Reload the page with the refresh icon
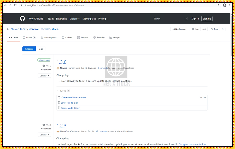This screenshot has width=235, height=149. point(15,5)
